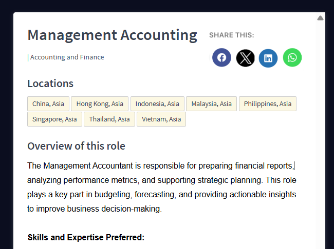This screenshot has width=334, height=249.
Task: Click the Accounting and Finance category link
Action: click(x=67, y=57)
